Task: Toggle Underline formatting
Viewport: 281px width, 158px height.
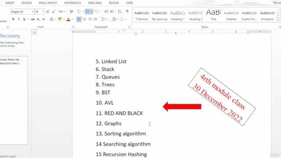Action: [x=24, y=19]
